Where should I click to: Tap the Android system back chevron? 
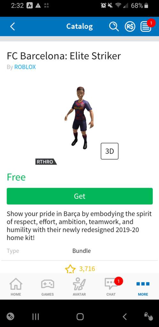pos(125,317)
